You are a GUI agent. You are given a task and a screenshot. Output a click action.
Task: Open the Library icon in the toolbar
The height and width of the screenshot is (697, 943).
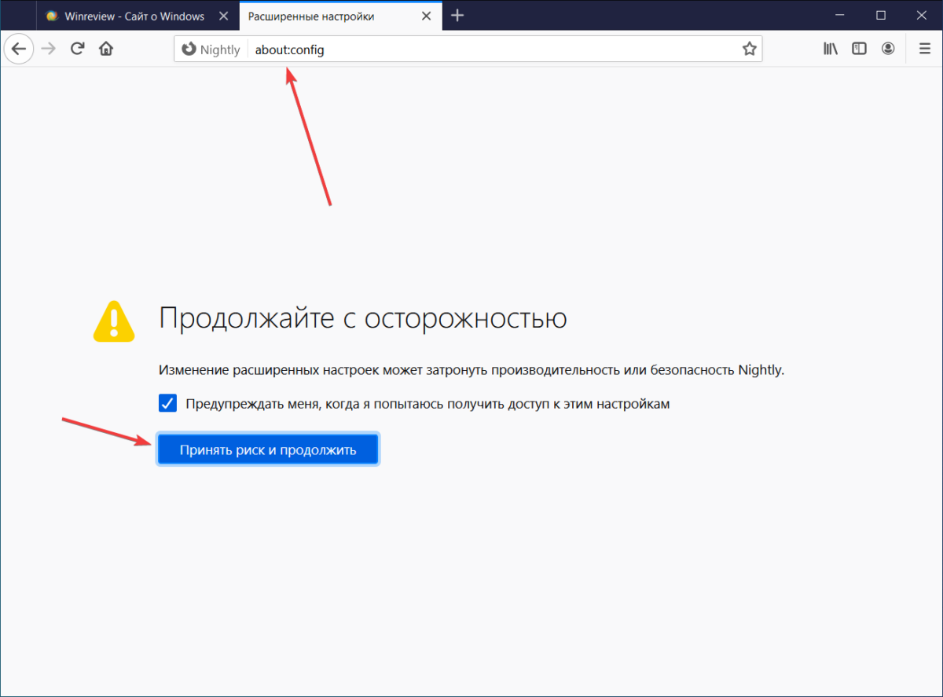click(830, 48)
